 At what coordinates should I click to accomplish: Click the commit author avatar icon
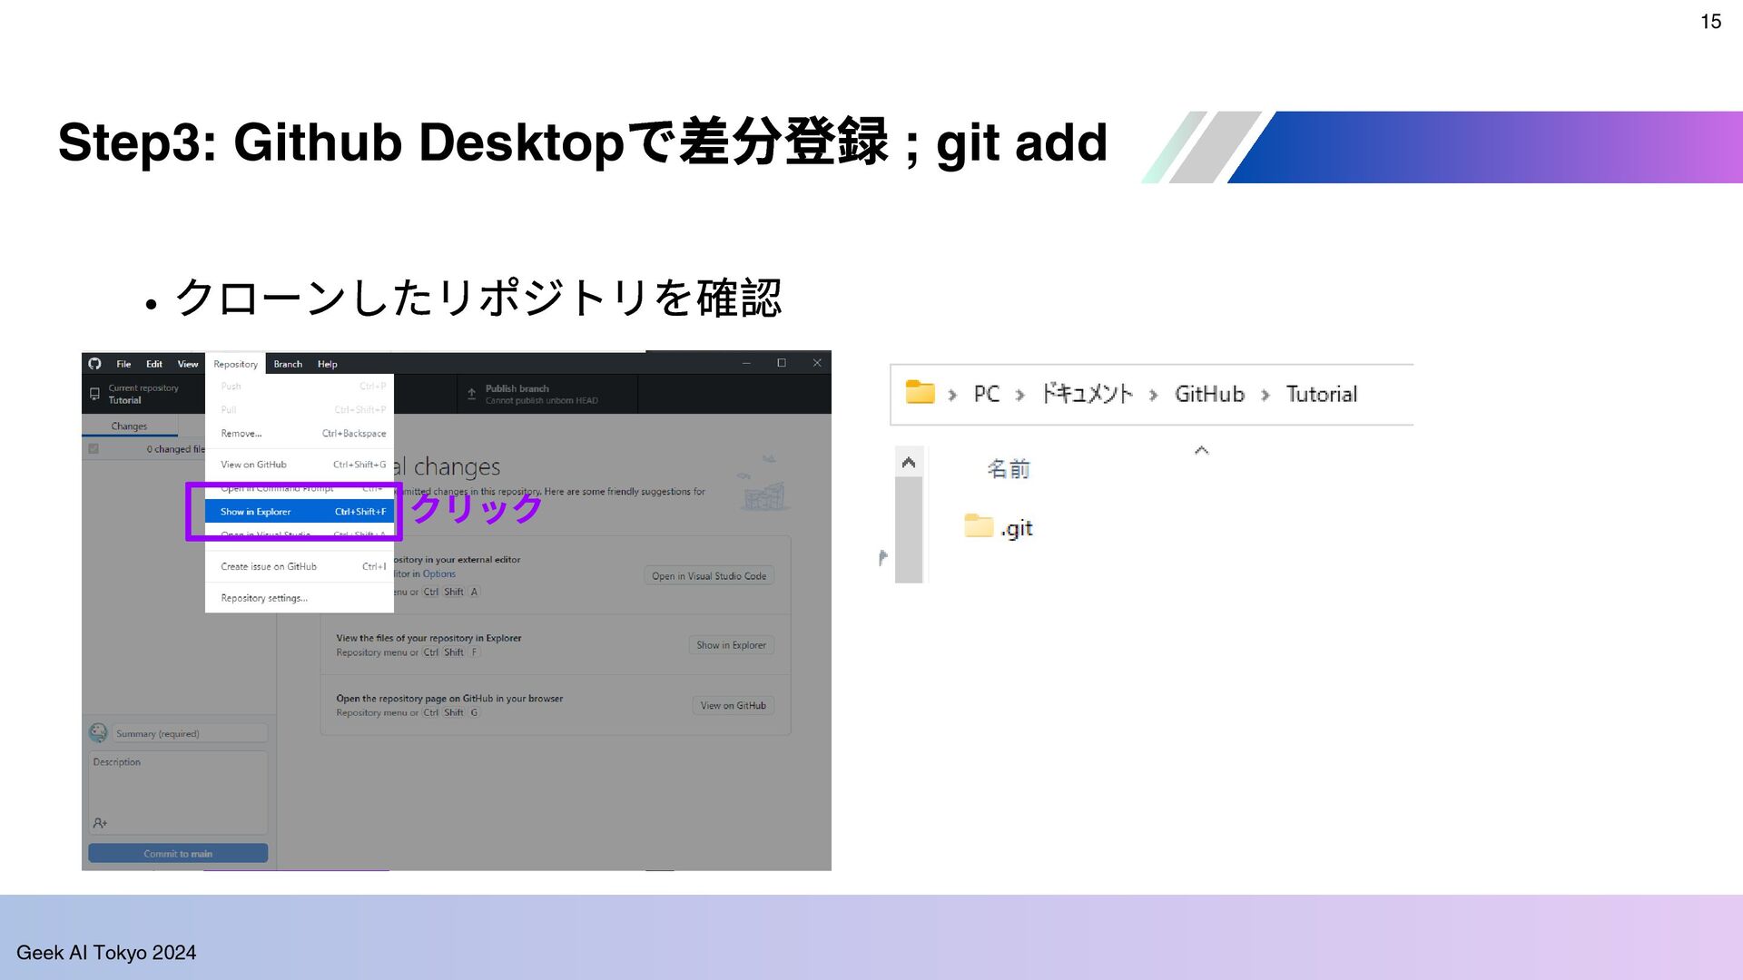coord(98,733)
